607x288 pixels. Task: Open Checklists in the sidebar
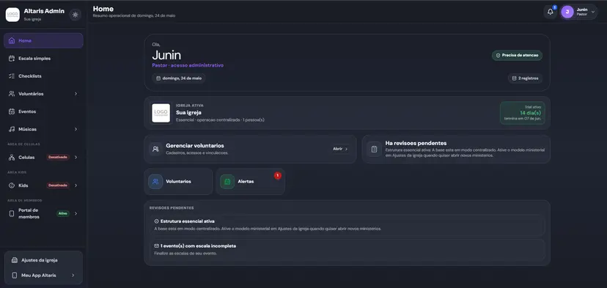coord(43,76)
